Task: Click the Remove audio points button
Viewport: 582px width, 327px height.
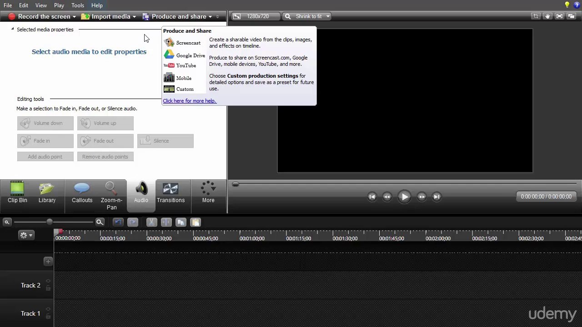Action: pos(105,157)
